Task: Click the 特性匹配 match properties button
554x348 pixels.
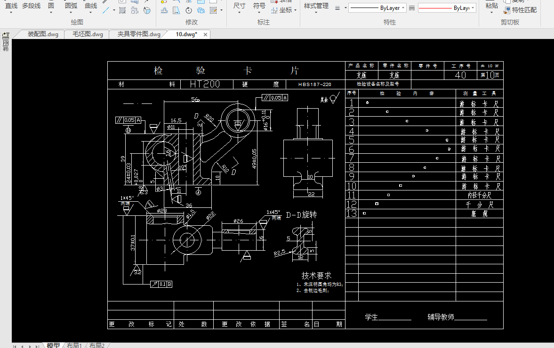Action: point(520,10)
